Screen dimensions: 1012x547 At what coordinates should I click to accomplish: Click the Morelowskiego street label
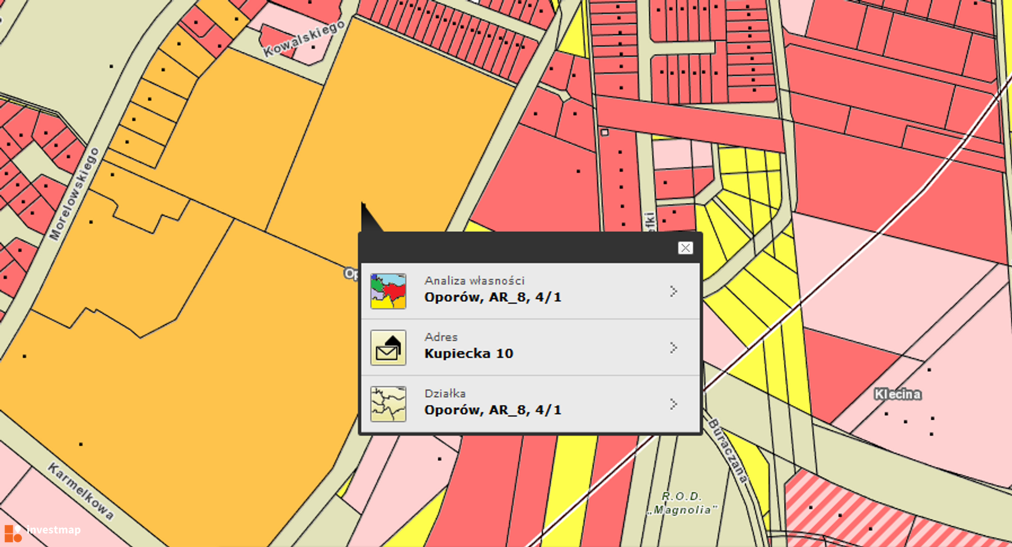point(74,194)
